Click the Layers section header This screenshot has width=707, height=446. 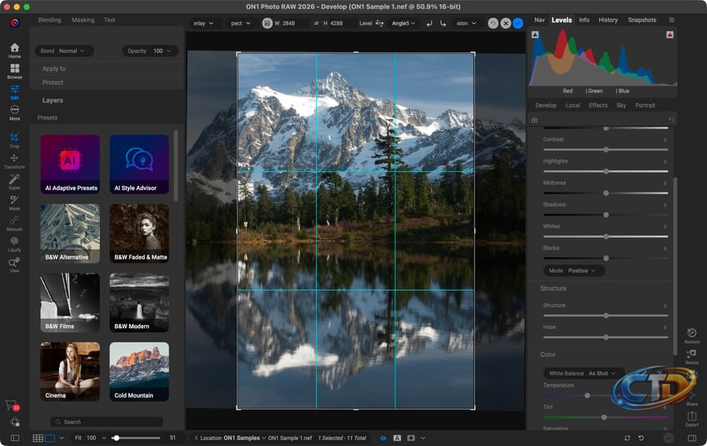click(x=52, y=101)
